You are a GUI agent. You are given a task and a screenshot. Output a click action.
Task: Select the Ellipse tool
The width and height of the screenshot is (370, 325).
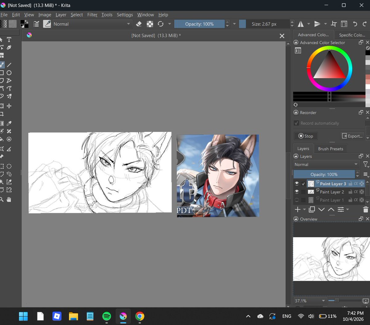(9, 73)
